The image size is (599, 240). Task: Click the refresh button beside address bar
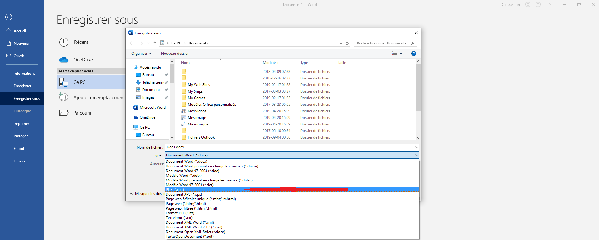pyautogui.click(x=347, y=43)
